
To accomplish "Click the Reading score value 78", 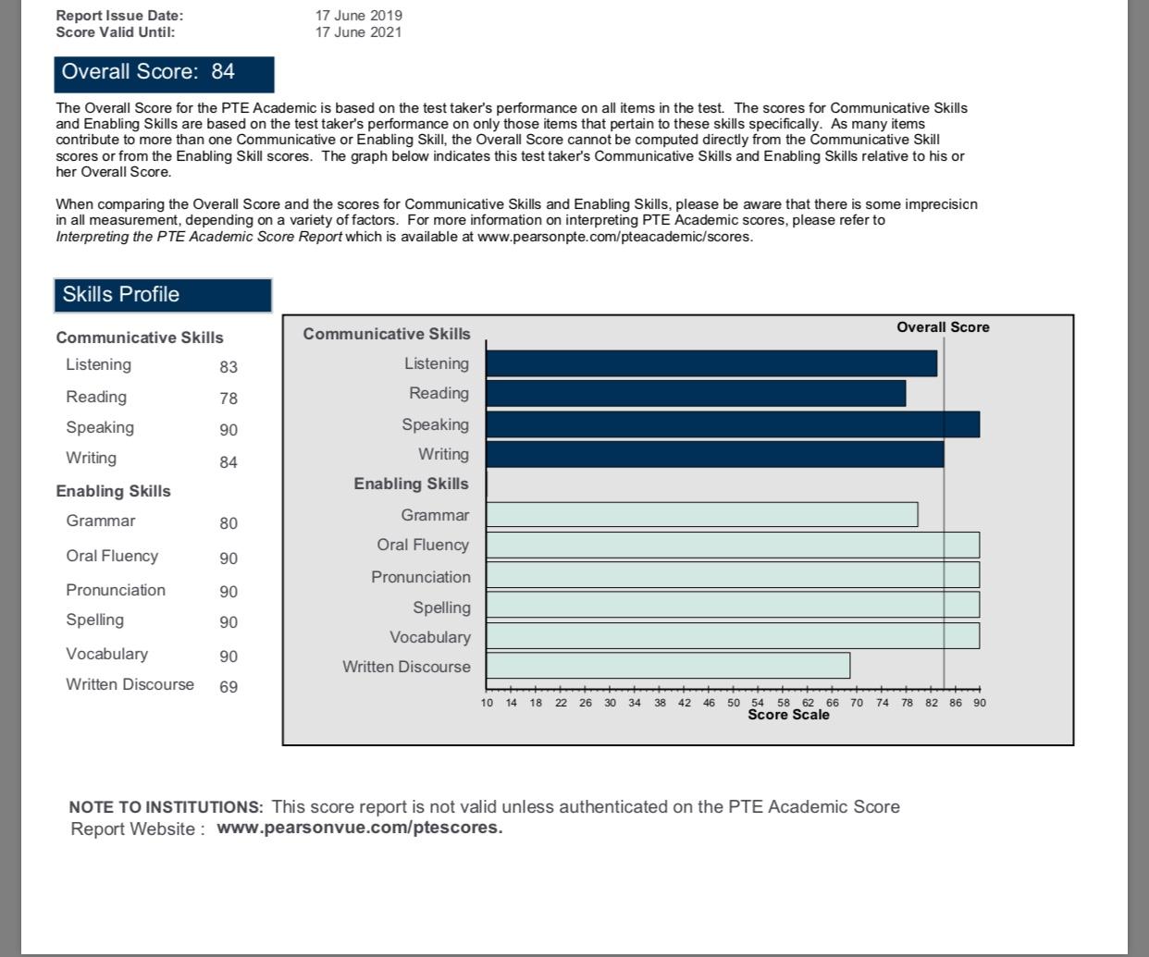I will (x=229, y=399).
